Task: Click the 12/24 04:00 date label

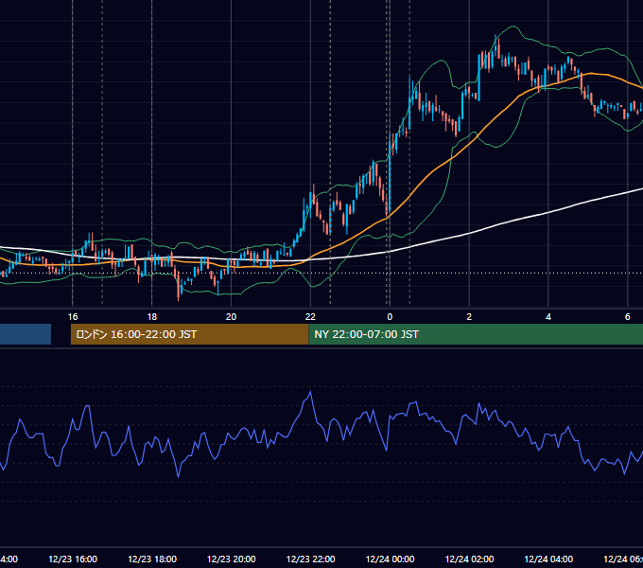Action: pyautogui.click(x=548, y=559)
